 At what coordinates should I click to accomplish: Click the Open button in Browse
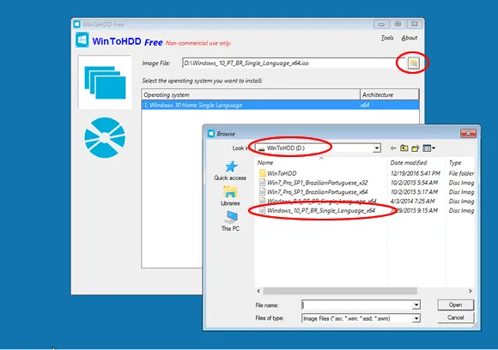pyautogui.click(x=455, y=305)
